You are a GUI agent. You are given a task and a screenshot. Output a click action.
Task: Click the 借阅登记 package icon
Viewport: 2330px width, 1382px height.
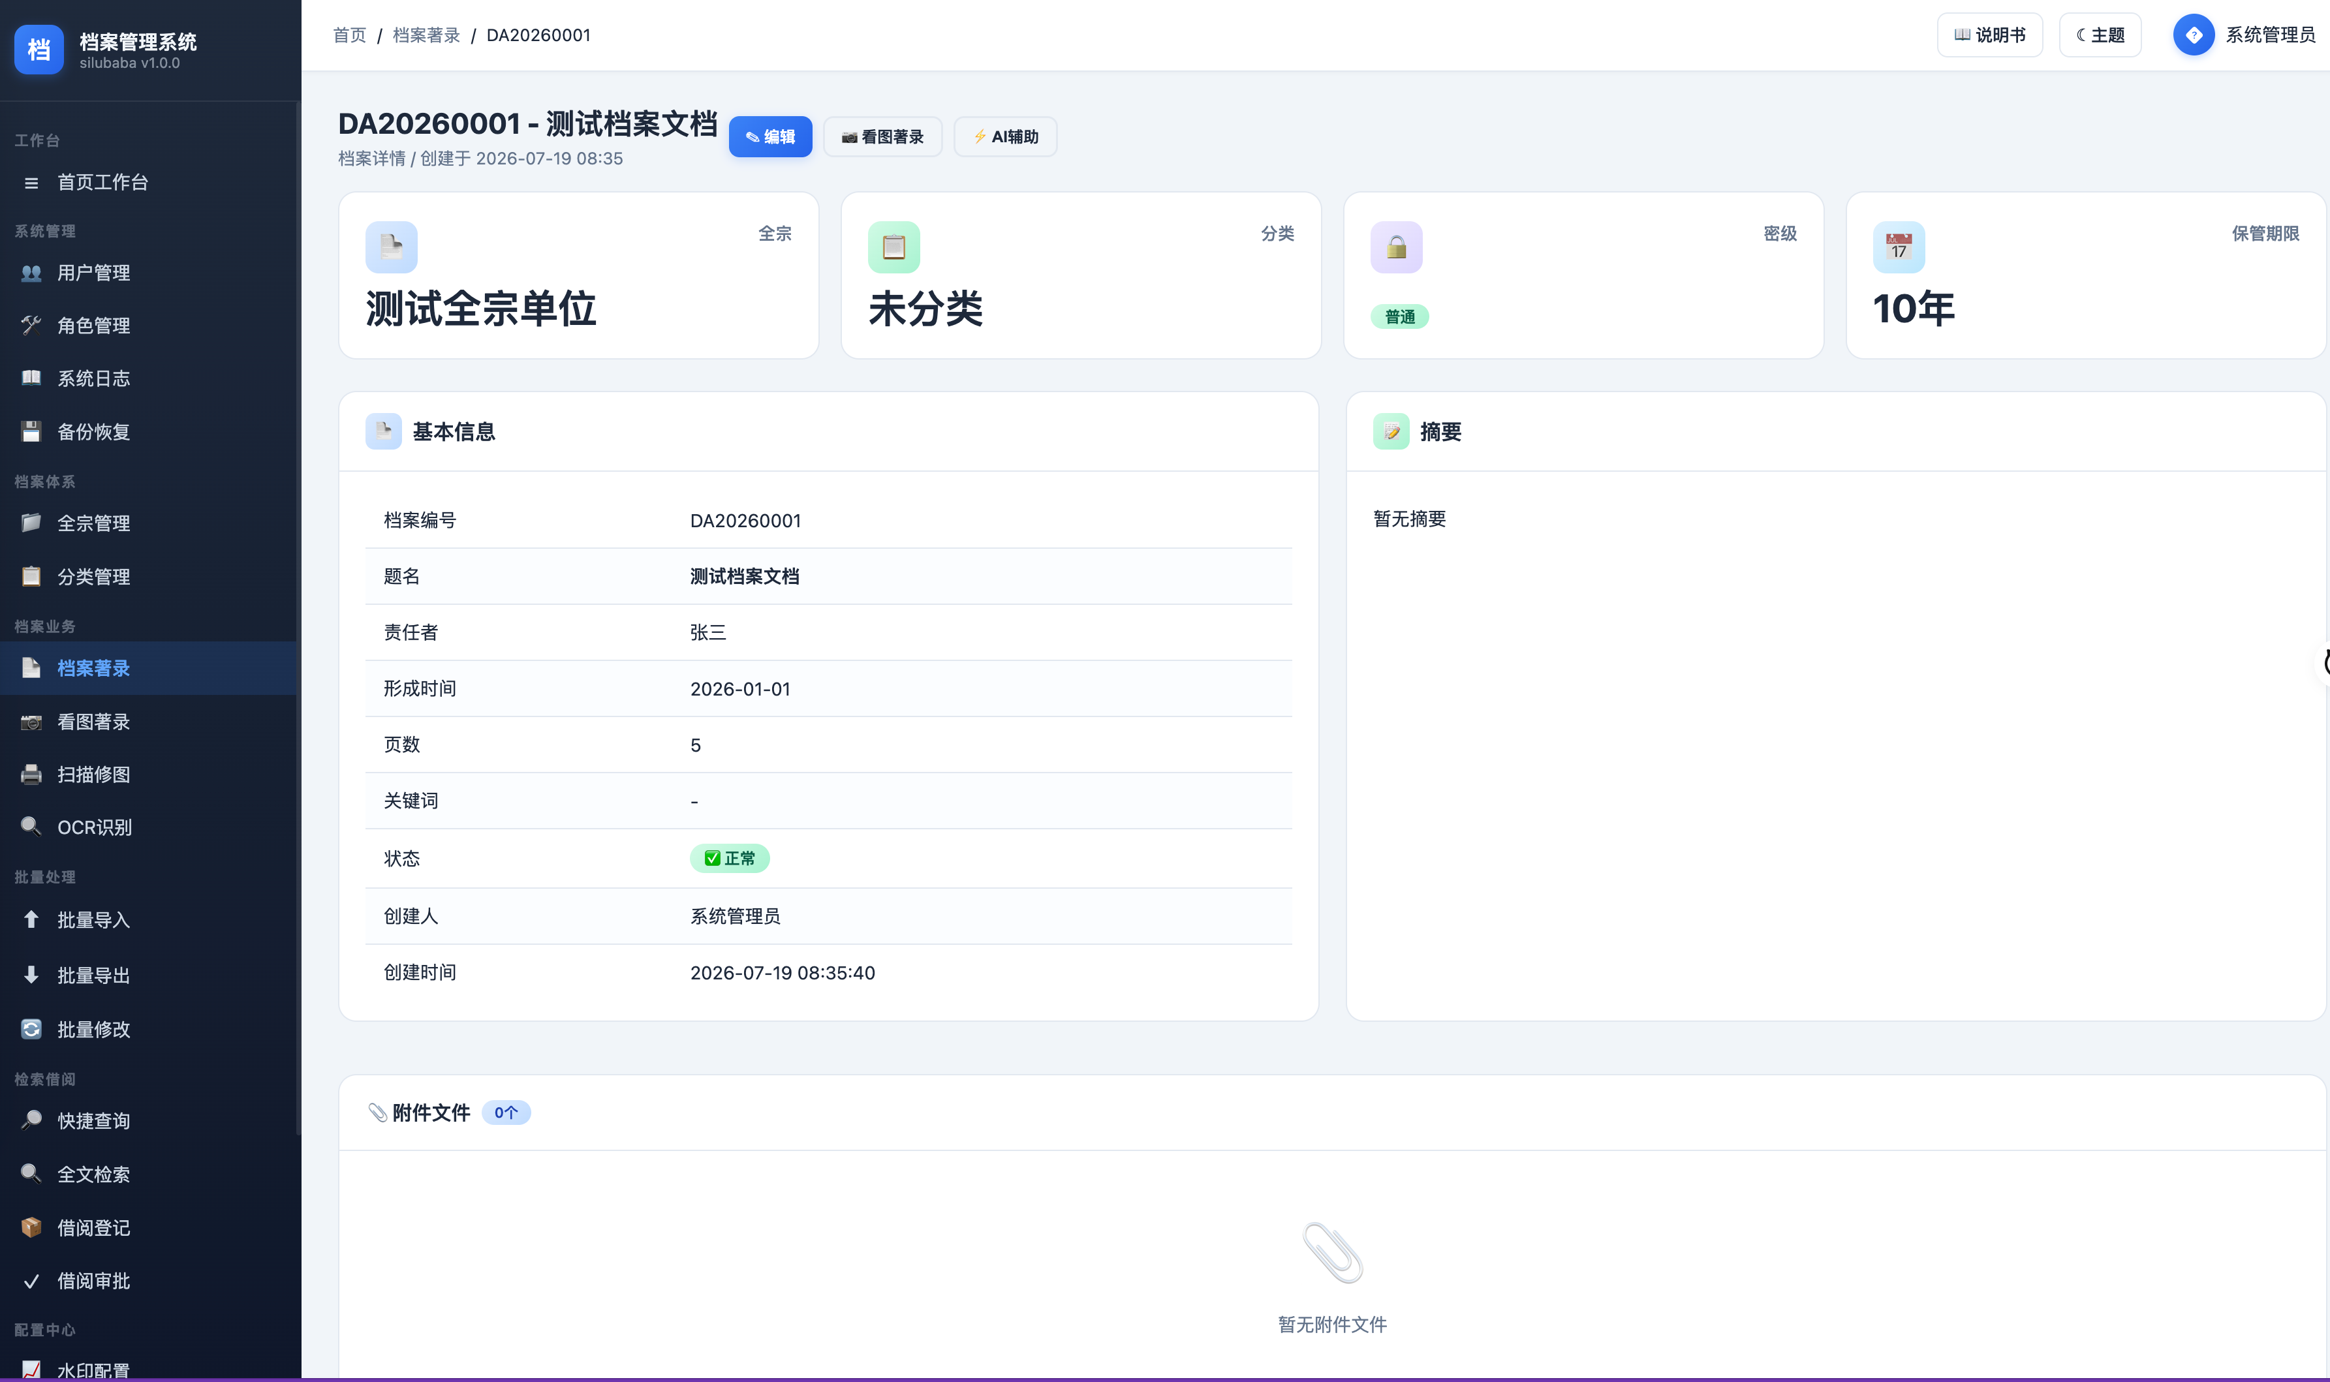pyautogui.click(x=32, y=1227)
